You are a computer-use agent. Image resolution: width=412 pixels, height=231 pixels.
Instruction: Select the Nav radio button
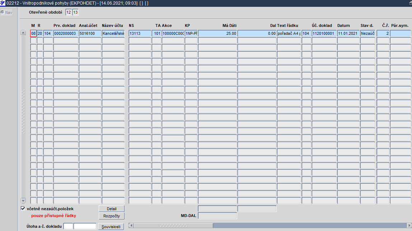tap(3, 12)
